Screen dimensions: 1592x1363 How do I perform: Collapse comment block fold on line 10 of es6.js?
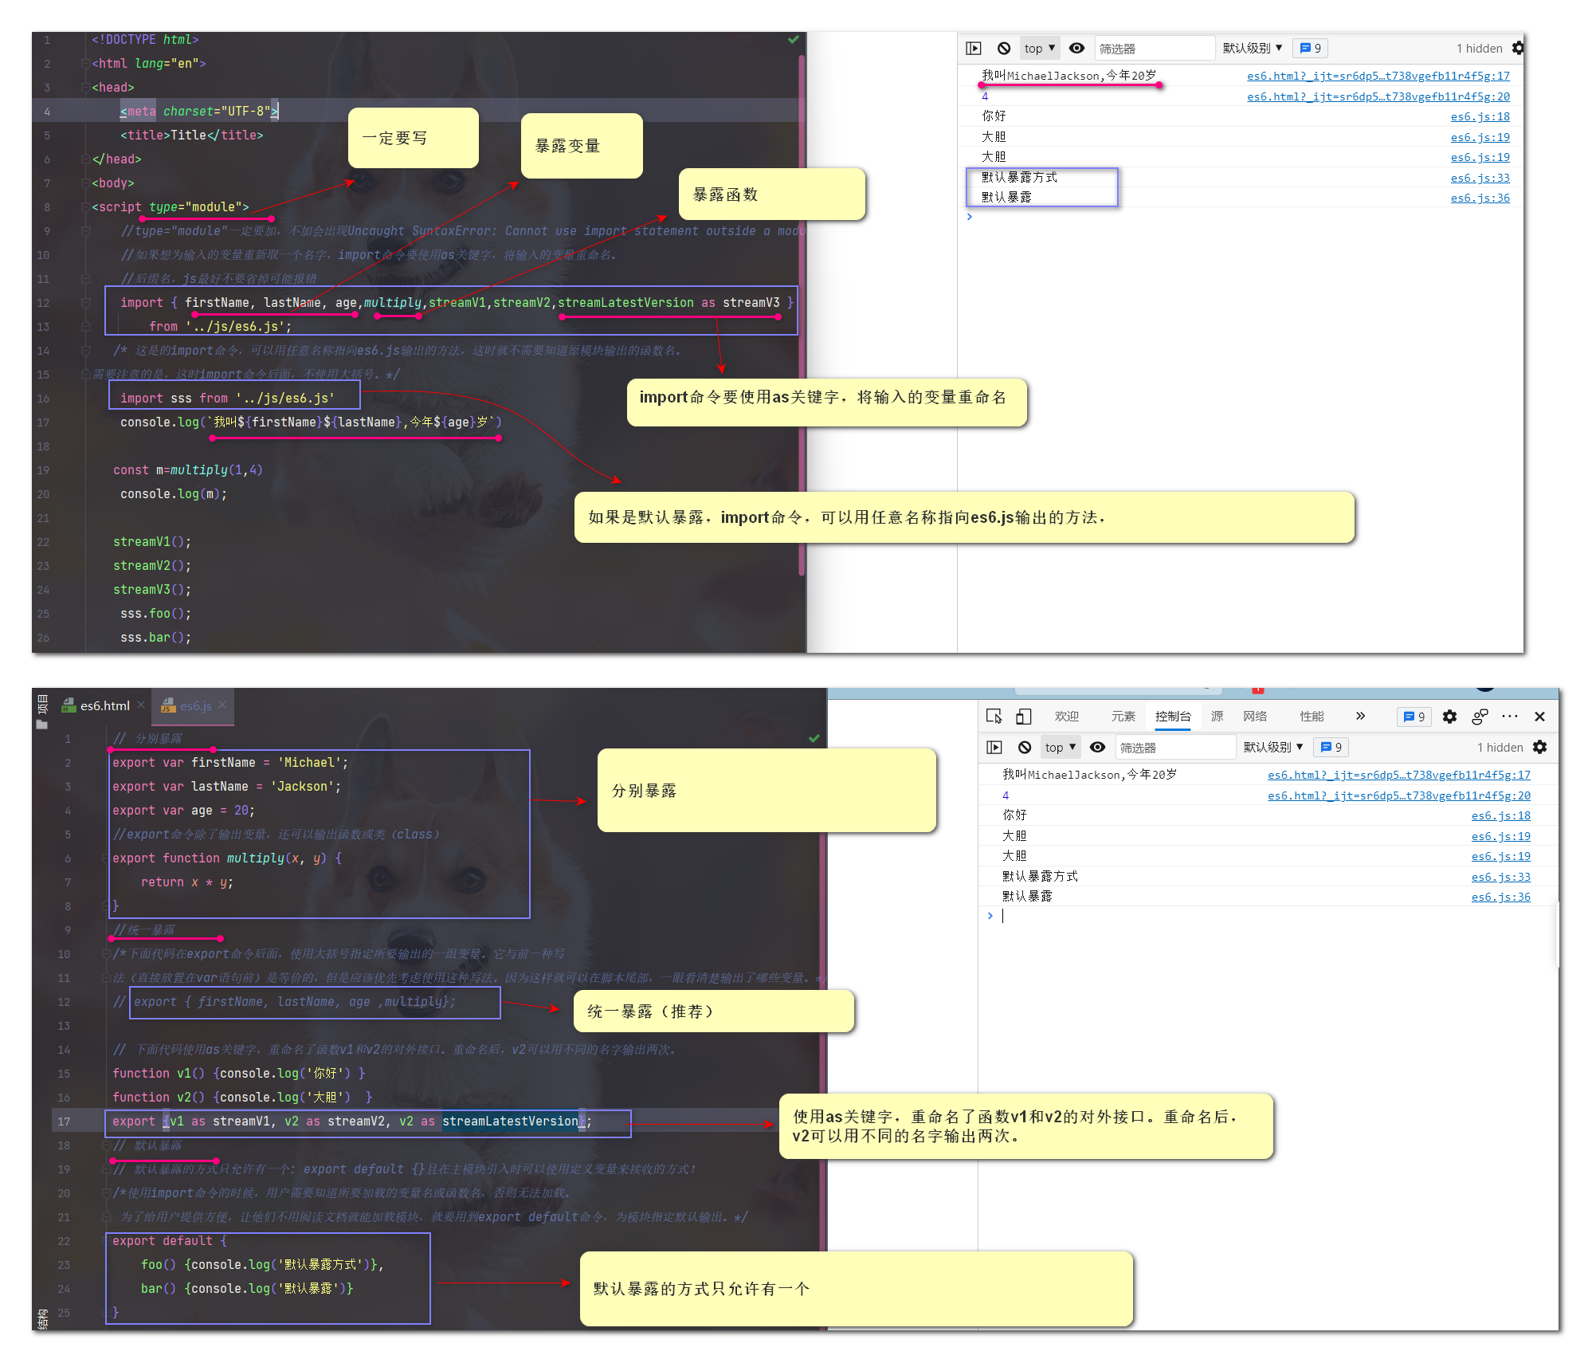tap(105, 954)
